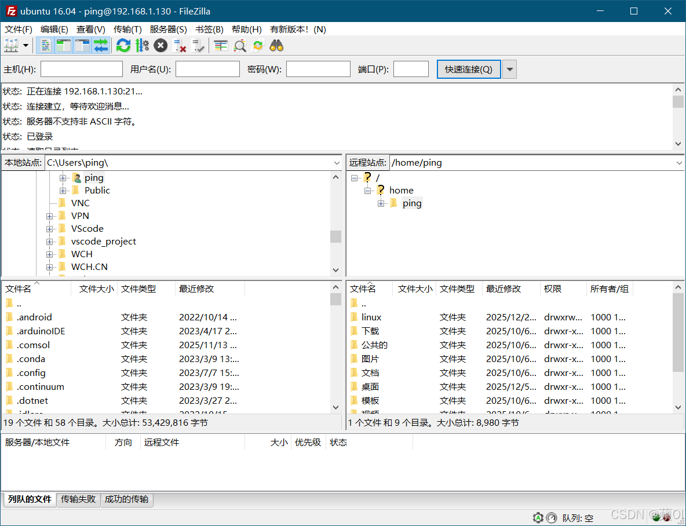
Task: Open the 书签(B) menu
Action: pos(209,30)
